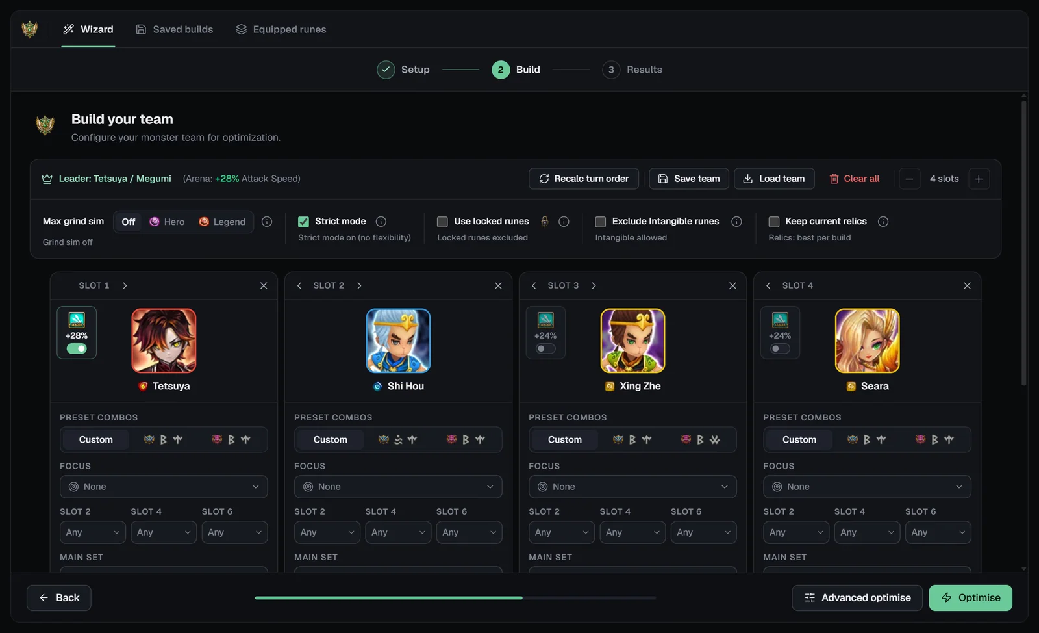Jump to Results wizard step
Image resolution: width=1039 pixels, height=633 pixels.
point(632,70)
